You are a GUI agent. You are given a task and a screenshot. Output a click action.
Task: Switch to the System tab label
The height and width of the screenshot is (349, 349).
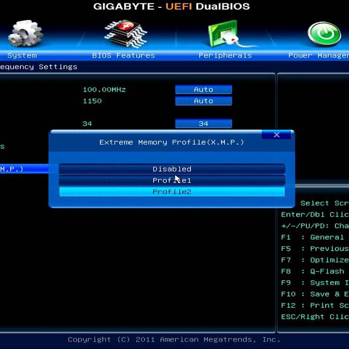22,55
